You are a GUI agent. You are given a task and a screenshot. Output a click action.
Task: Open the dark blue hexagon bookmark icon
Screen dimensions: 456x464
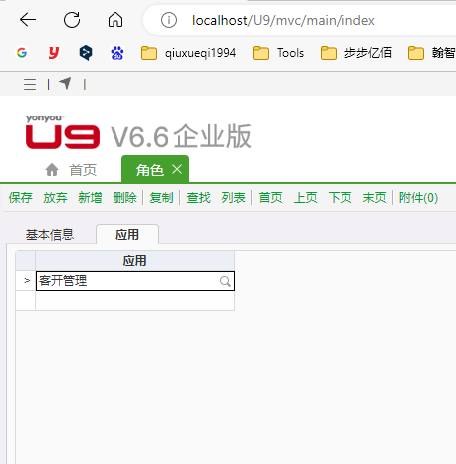click(86, 53)
